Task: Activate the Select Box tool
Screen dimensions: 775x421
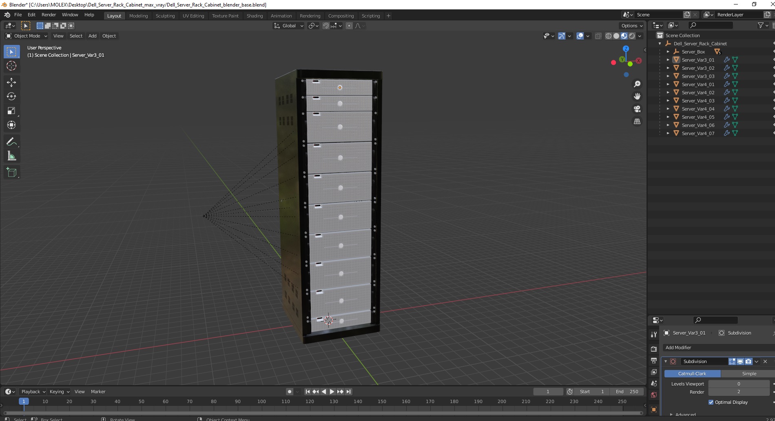Action: [x=11, y=52]
